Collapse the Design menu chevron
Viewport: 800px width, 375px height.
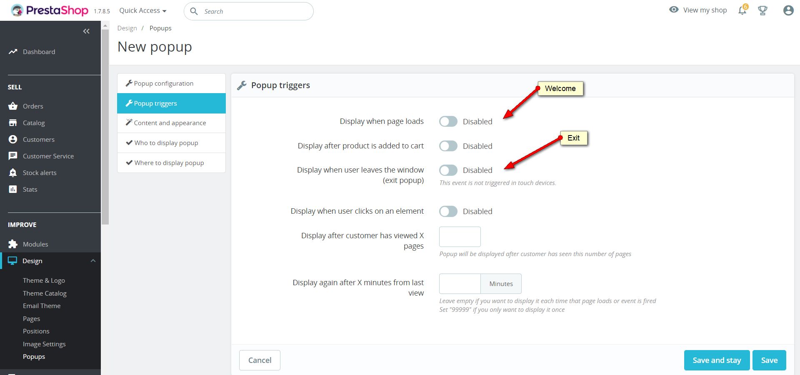click(x=93, y=261)
